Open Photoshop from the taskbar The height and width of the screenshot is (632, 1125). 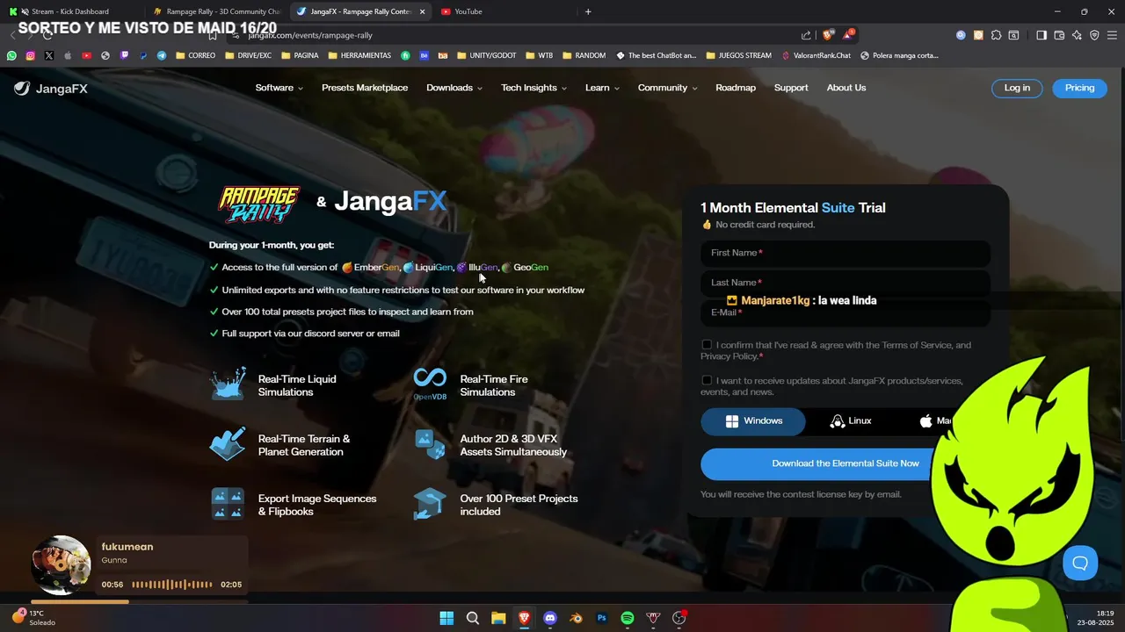pos(602,618)
